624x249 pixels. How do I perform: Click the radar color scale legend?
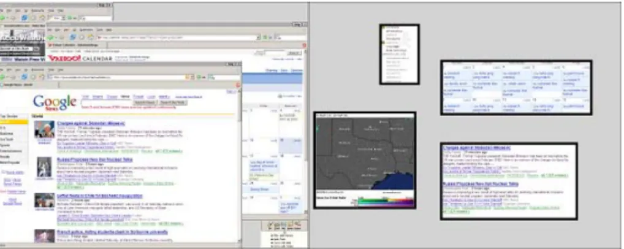pos(386,201)
